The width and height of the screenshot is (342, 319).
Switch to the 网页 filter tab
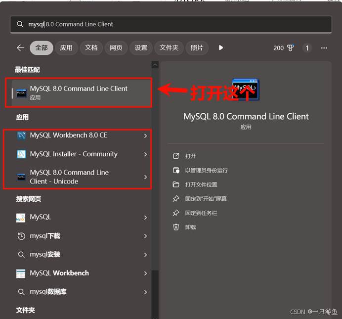116,48
